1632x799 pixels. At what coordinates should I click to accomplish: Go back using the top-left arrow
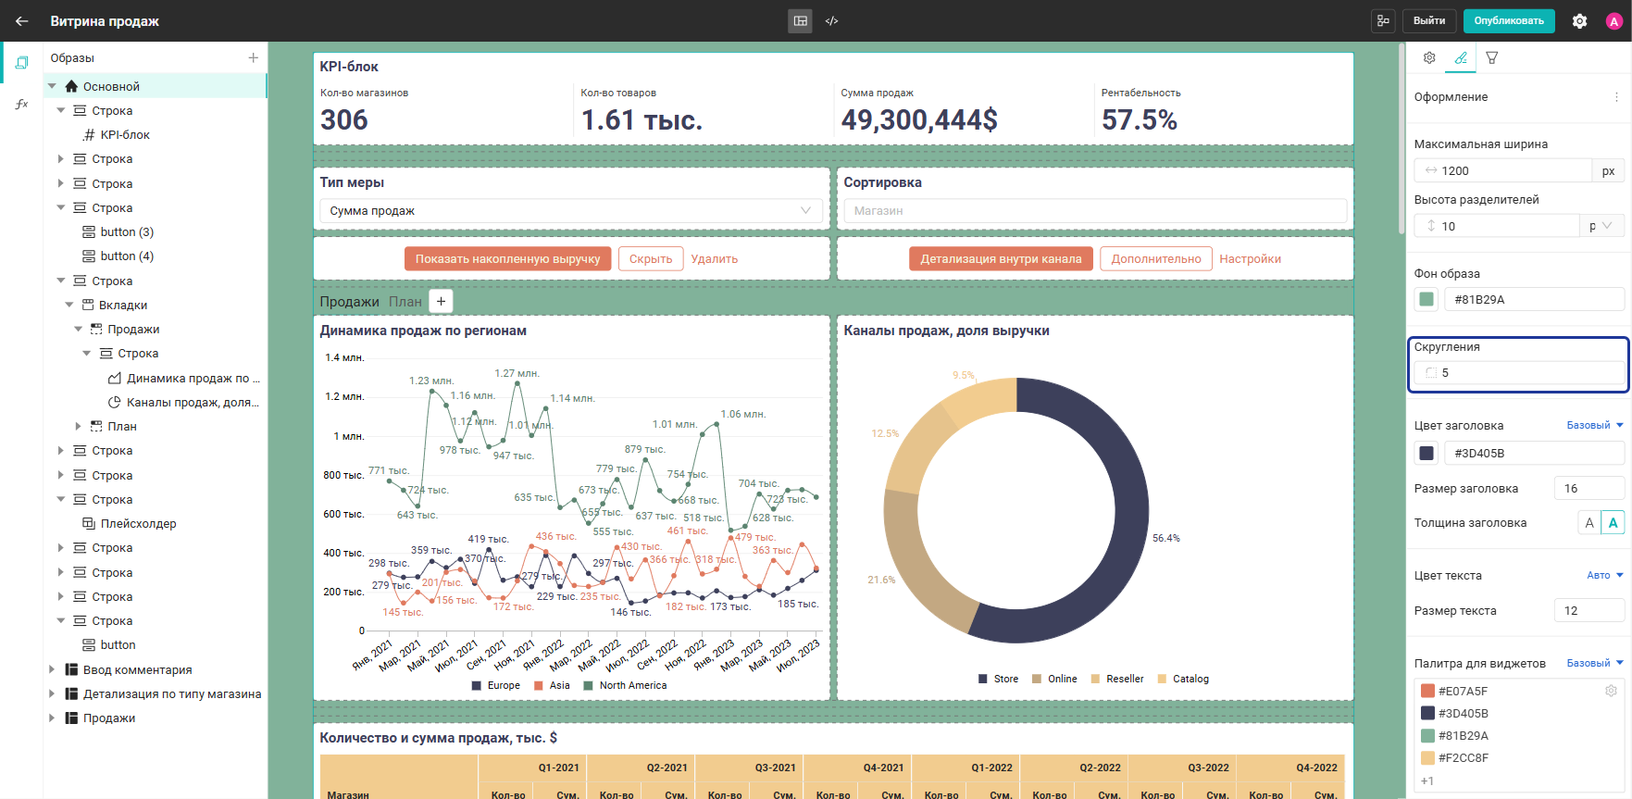point(22,20)
